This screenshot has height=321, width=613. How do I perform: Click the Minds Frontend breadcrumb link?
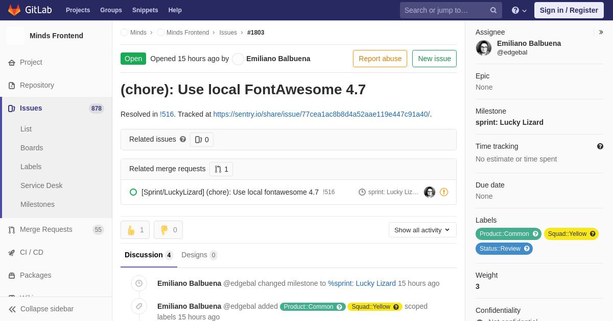(x=187, y=33)
